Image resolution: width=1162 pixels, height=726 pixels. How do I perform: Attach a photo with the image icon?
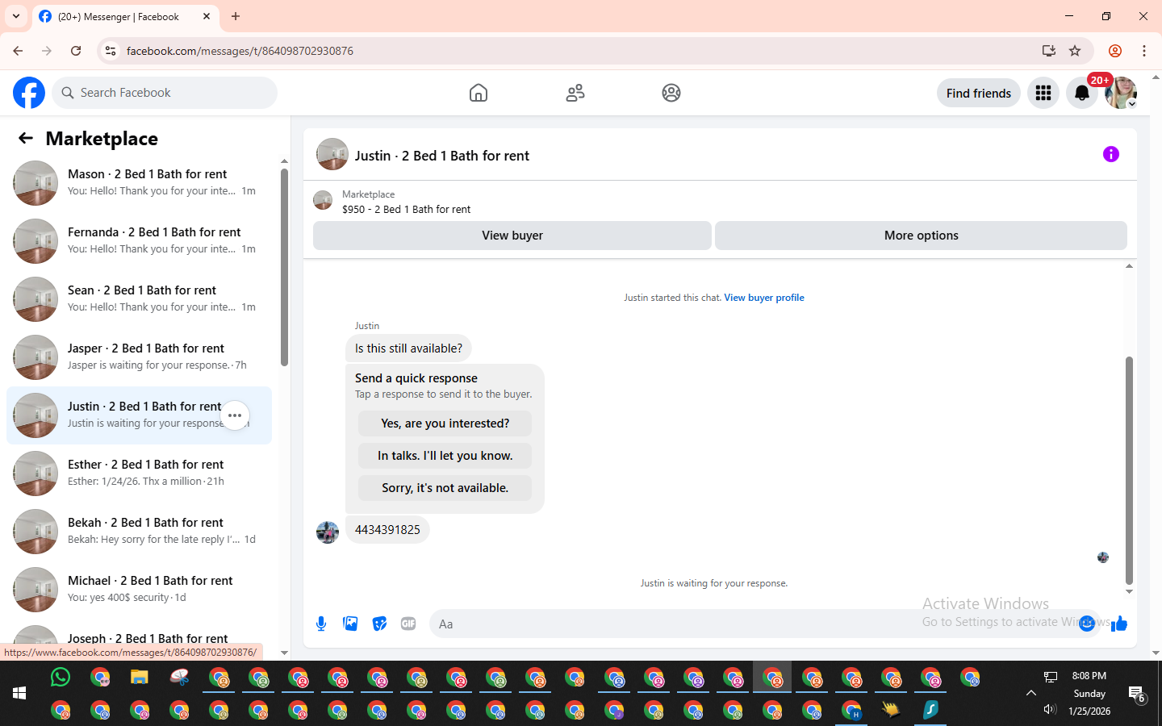point(350,624)
